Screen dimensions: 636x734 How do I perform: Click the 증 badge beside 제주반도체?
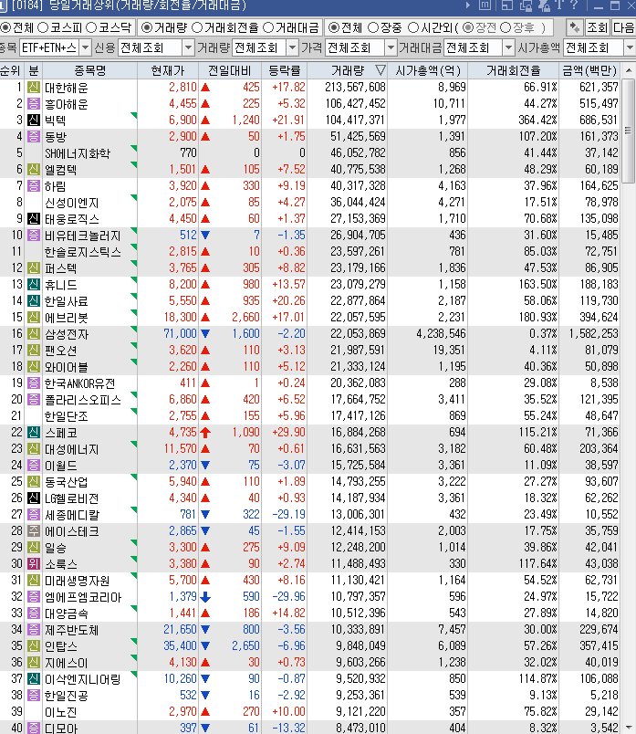click(33, 630)
